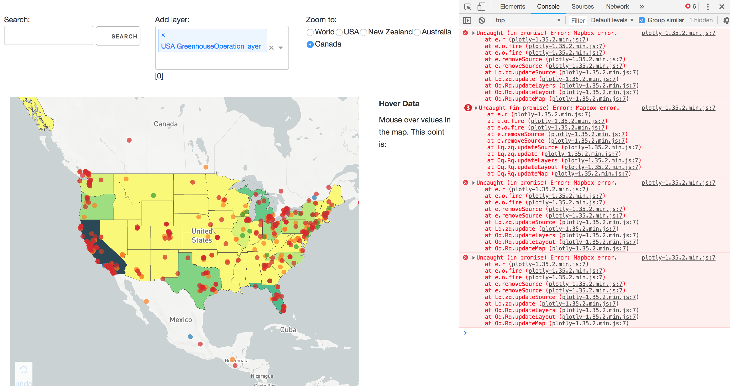
Task: Show the console sidebar icon
Action: pos(467,20)
